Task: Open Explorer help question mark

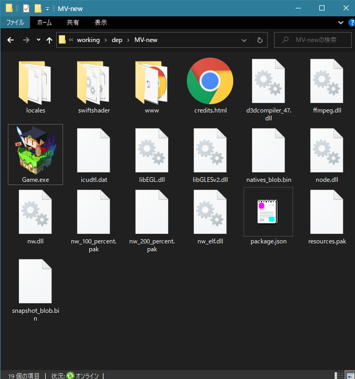Action: point(351,23)
